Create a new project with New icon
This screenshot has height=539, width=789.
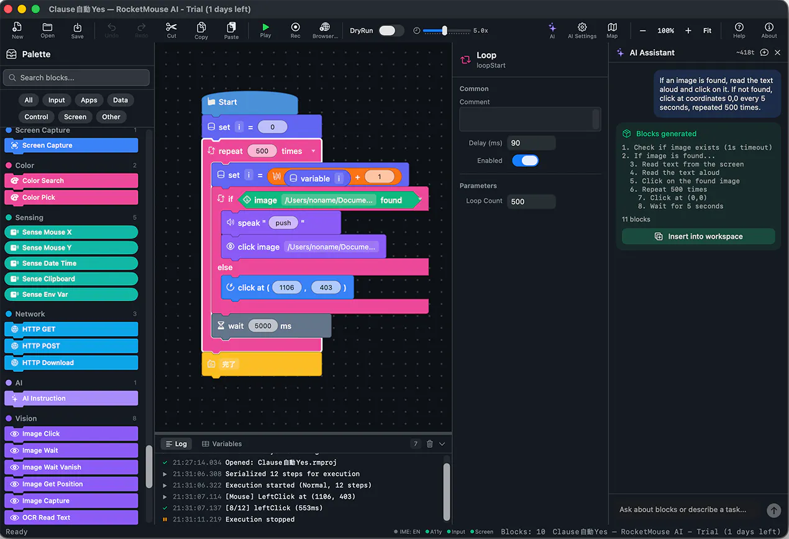pos(17,30)
